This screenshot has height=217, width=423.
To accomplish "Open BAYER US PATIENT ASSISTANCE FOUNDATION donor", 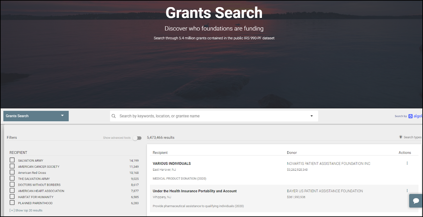I will (x=325, y=191).
